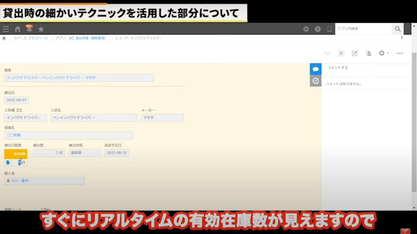Switch to mobile view via phone icon
417x234 pixels.
(x=329, y=29)
